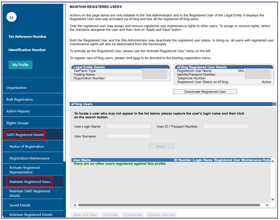Open Maintain SARS Registered Details
This screenshot has height=220, width=280.
33,193
